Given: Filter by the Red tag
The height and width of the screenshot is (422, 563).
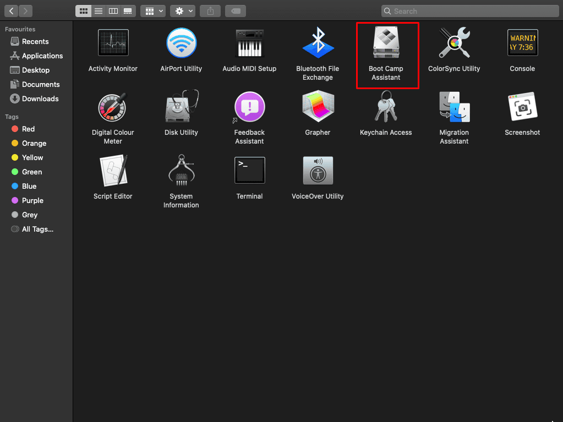Looking at the screenshot, I should coord(28,129).
